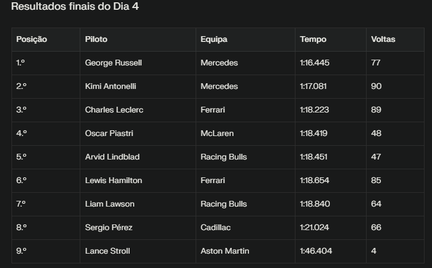Click the Aston Martin team cell

point(225,251)
